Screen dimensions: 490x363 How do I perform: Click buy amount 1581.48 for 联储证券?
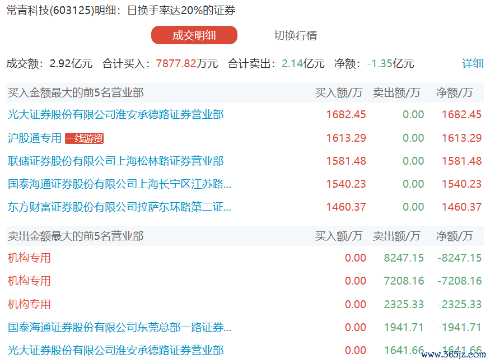pyautogui.click(x=346, y=161)
